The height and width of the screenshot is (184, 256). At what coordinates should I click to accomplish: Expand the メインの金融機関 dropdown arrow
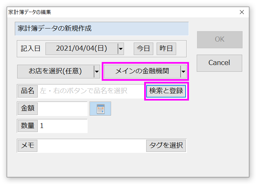click(183, 71)
